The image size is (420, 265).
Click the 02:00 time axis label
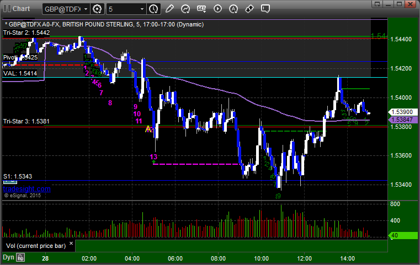89,258
